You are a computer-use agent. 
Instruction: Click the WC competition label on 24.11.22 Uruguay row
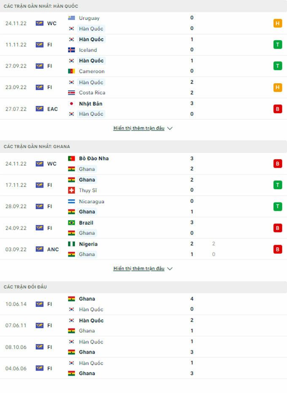click(51, 23)
